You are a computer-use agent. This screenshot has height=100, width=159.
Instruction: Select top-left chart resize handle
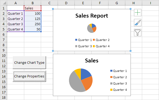coord(53,9)
